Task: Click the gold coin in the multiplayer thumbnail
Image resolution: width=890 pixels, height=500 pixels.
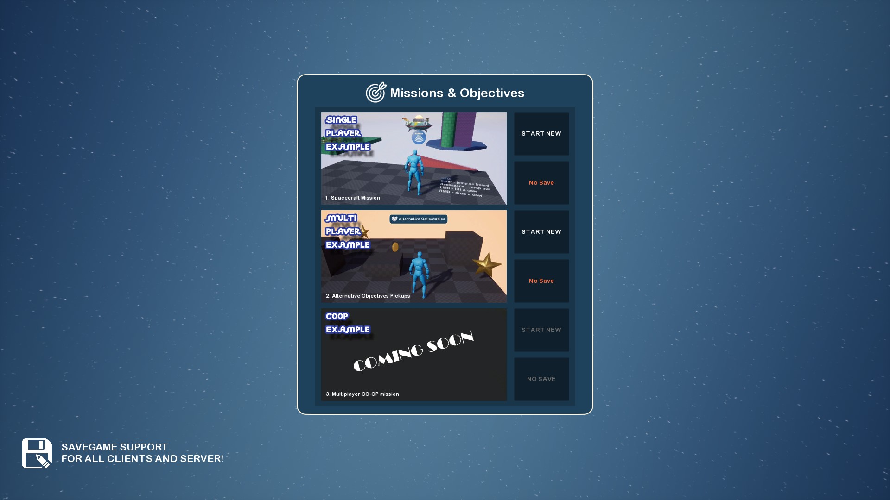Action: [x=395, y=247]
